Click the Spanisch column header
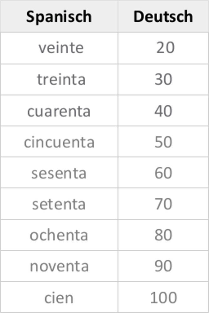209x313 pixels. pyautogui.click(x=59, y=16)
